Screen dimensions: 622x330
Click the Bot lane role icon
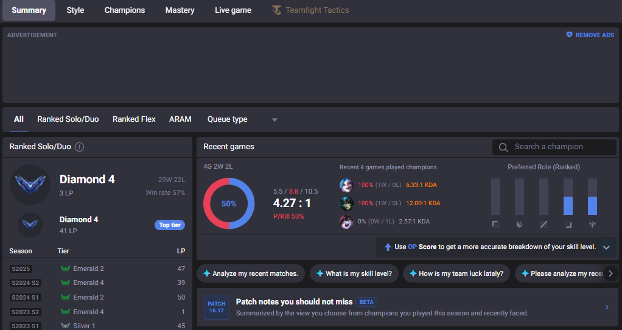pos(568,225)
